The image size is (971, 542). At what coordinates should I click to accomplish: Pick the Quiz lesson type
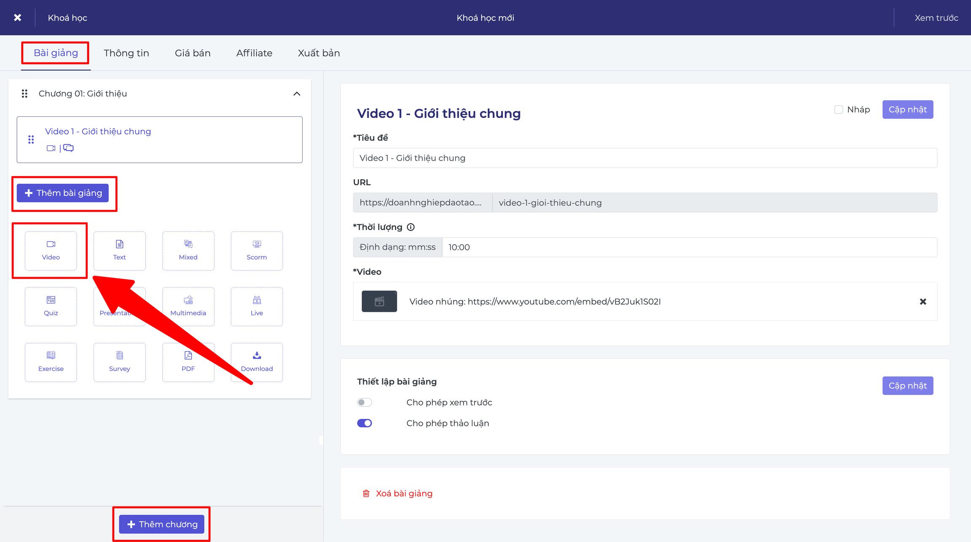click(51, 306)
